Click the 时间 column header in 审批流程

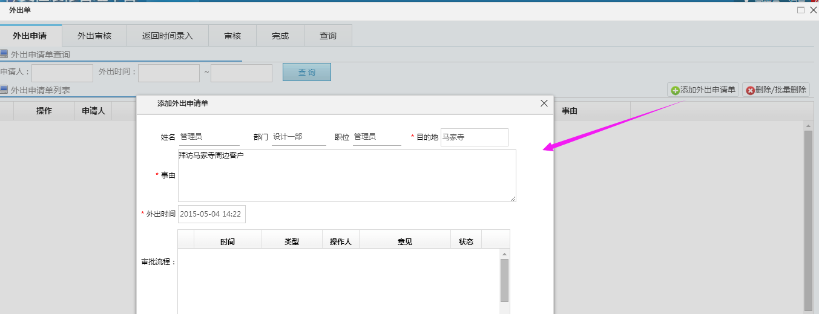point(228,241)
